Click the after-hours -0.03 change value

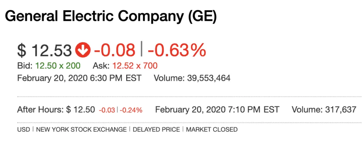107,110
